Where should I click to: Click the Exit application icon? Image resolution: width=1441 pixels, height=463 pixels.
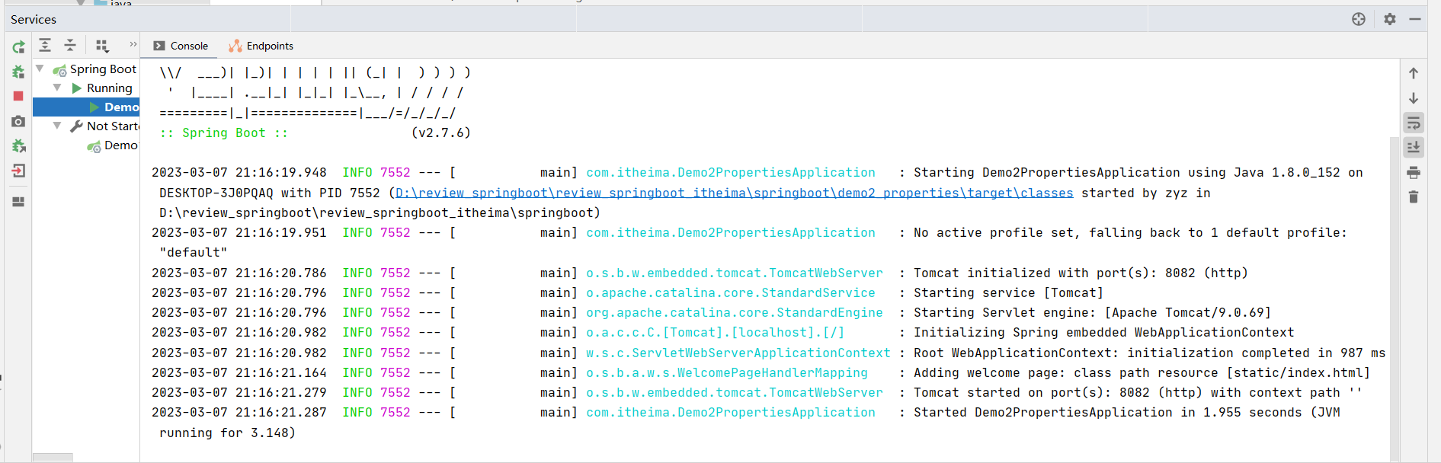tap(18, 171)
